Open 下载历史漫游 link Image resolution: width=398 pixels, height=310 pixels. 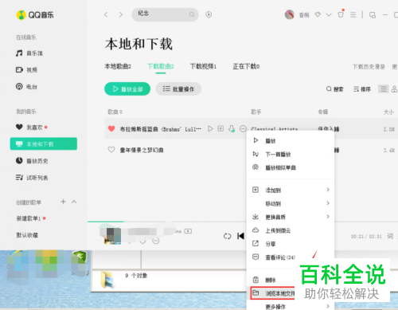(369, 66)
